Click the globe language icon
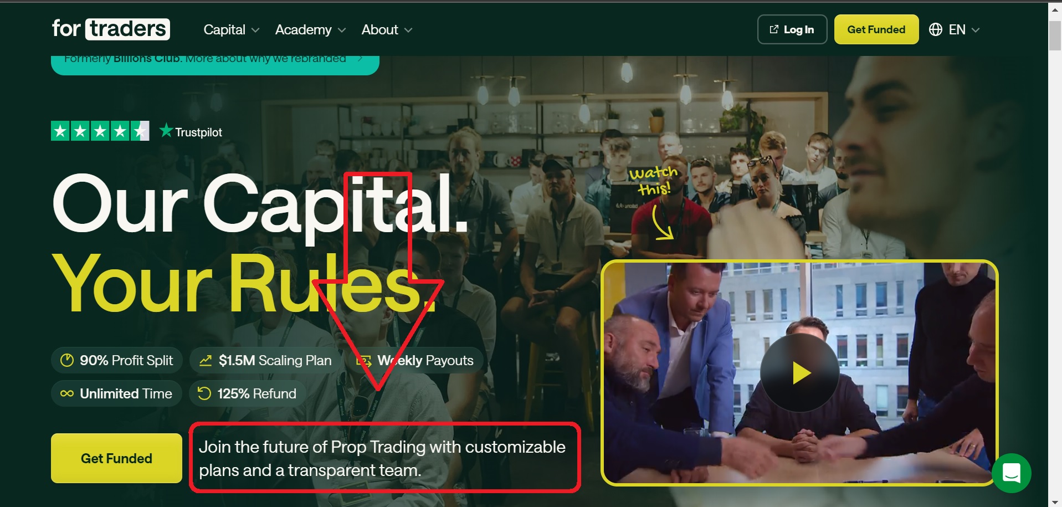 click(x=936, y=29)
